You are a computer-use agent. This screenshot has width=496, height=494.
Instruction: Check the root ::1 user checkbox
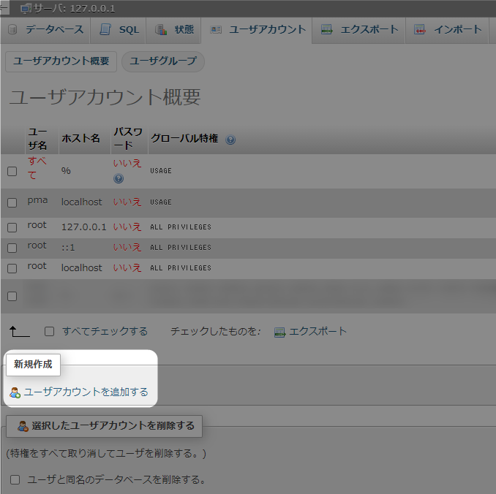(x=12, y=248)
